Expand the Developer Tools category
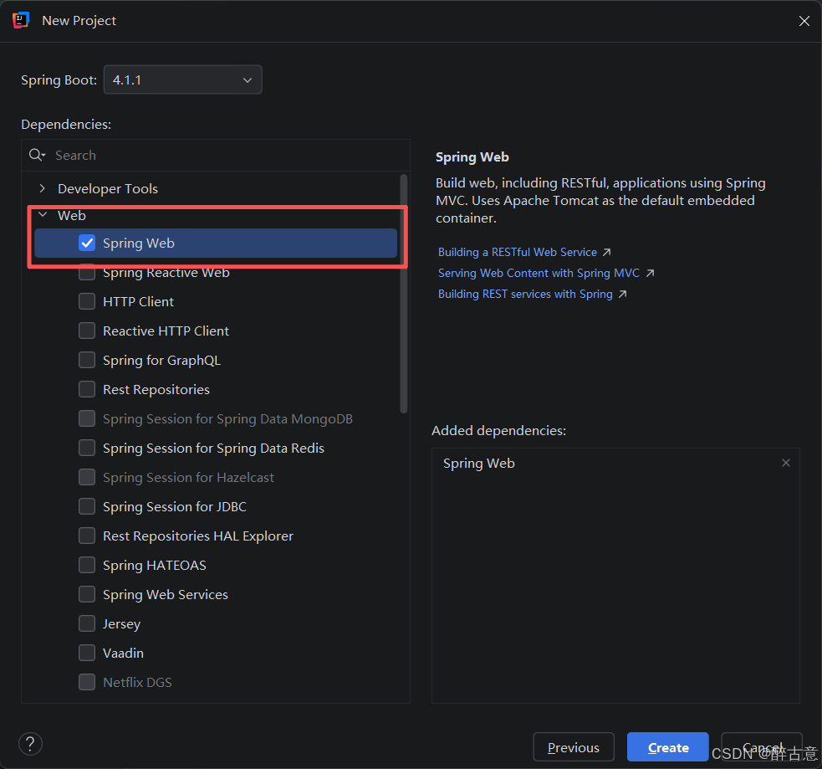The width and height of the screenshot is (822, 769). [x=43, y=188]
